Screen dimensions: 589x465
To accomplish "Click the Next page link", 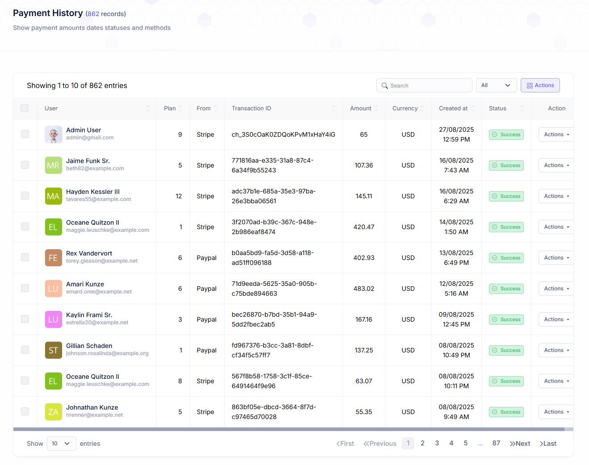I will pos(520,444).
